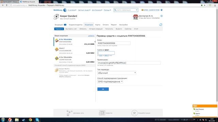Open the 'Обменять' sub-tab
This screenshot has height=122, width=218.
83,29
